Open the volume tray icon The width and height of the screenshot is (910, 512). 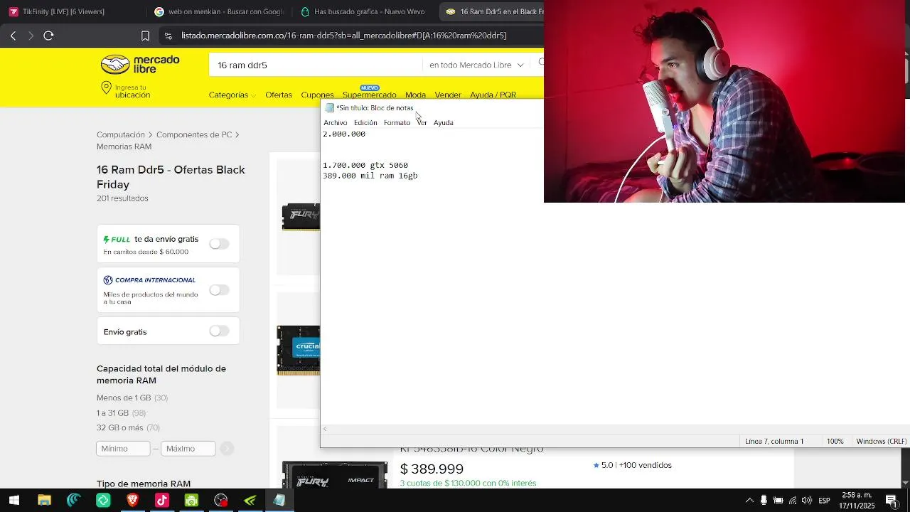806,501
